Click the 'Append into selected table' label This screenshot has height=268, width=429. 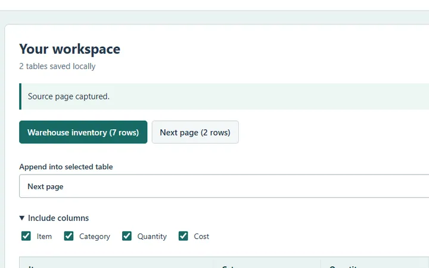[x=66, y=167]
